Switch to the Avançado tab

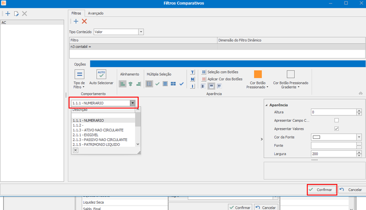tap(96, 13)
